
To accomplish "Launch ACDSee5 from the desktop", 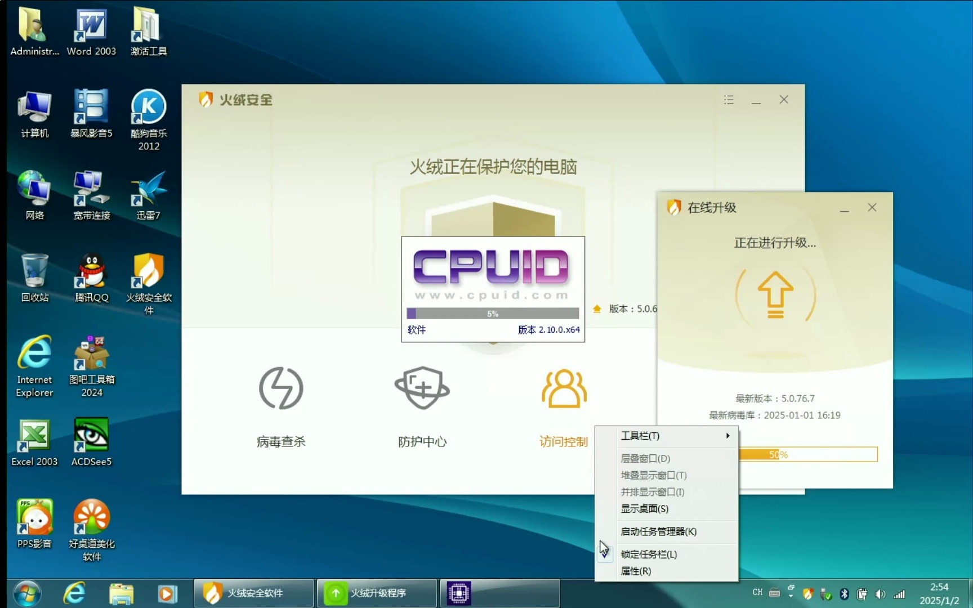I will (91, 442).
